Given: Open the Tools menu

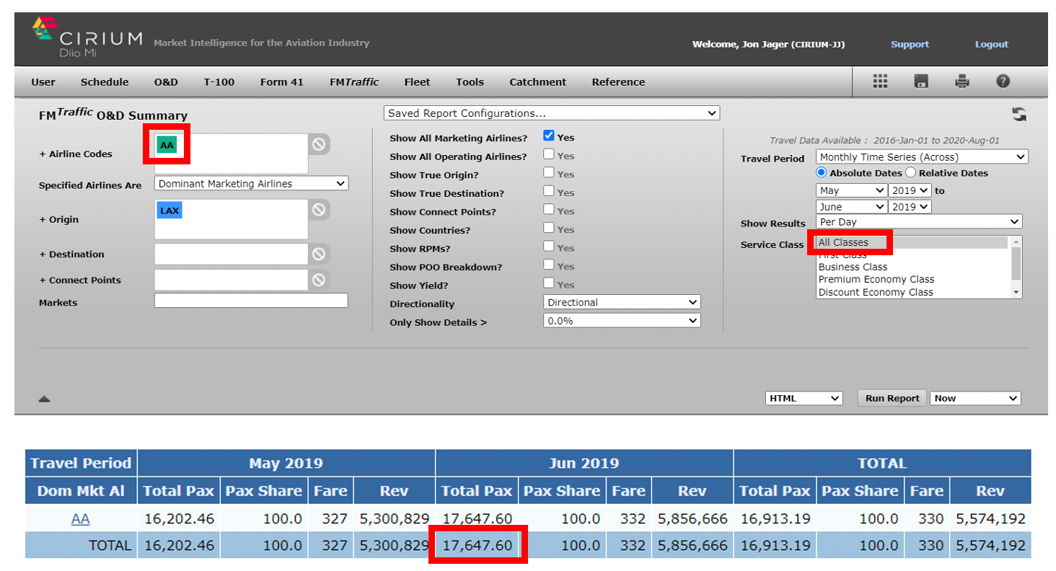Looking at the screenshot, I should pos(470,82).
